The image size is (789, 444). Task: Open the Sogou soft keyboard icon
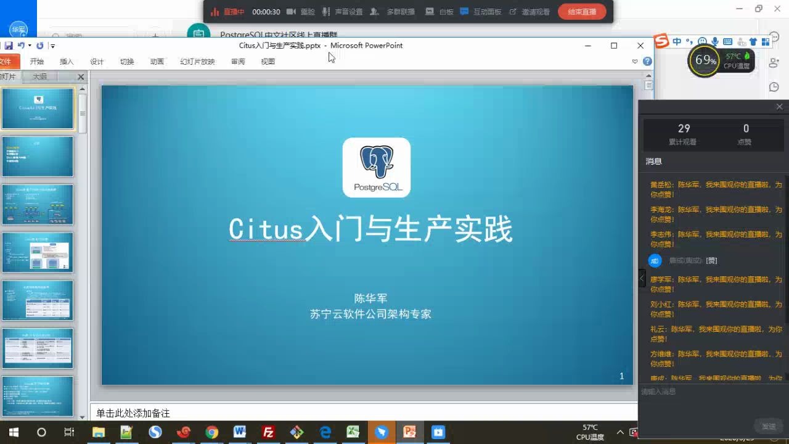[x=727, y=41]
